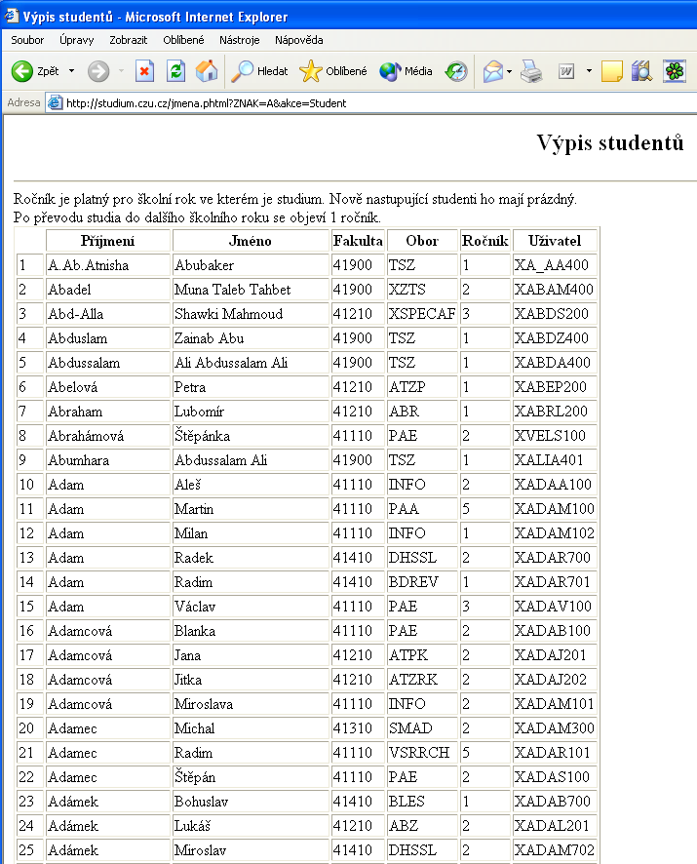Click the Mail envelope icon
Viewport: 697px width, 864px height.
pyautogui.click(x=492, y=71)
